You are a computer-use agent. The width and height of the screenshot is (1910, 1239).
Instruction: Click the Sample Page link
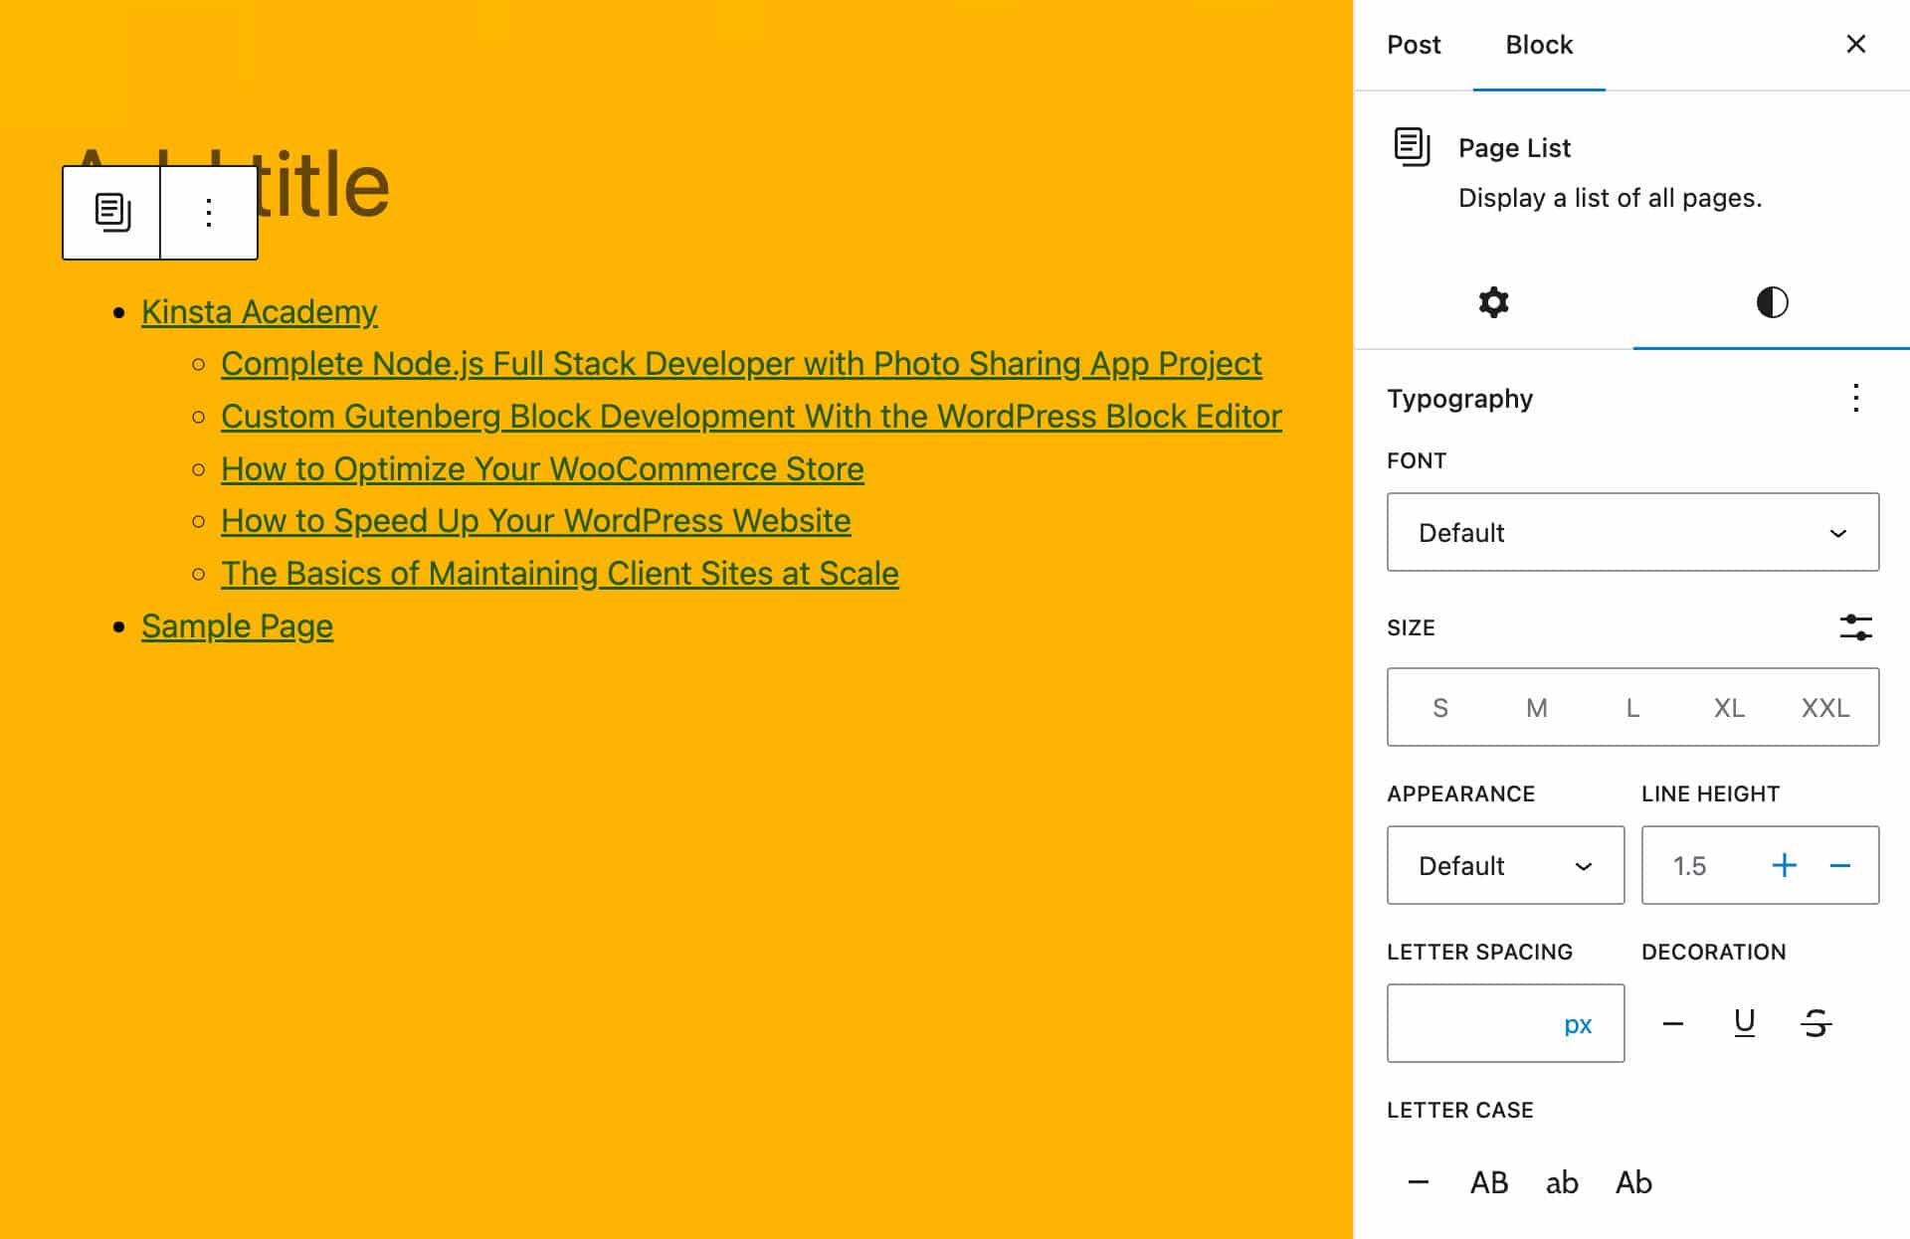tap(237, 626)
